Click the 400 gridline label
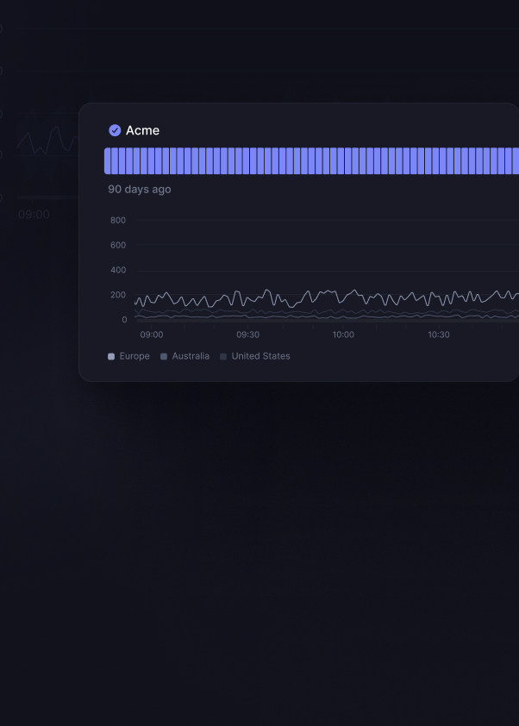 coord(118,270)
